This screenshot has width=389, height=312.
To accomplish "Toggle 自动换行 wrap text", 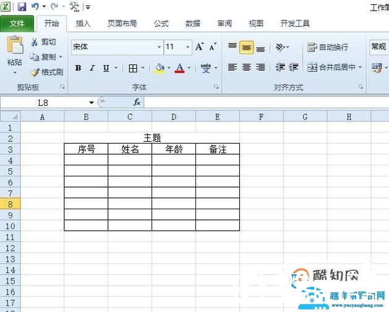I will tap(328, 47).
